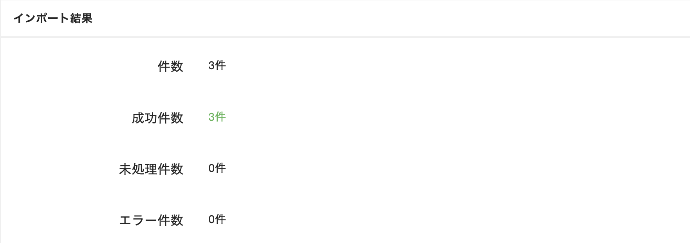This screenshot has height=243, width=690.
Task: Click the import result panel header bar
Action: click(345, 18)
